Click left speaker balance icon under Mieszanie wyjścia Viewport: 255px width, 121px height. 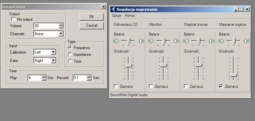[x=221, y=41]
